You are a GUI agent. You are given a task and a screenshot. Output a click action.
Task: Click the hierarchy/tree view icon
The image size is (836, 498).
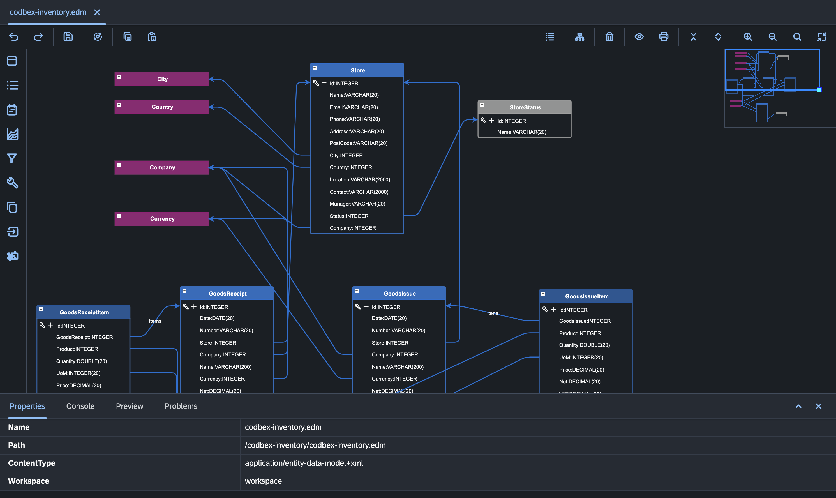pos(579,37)
